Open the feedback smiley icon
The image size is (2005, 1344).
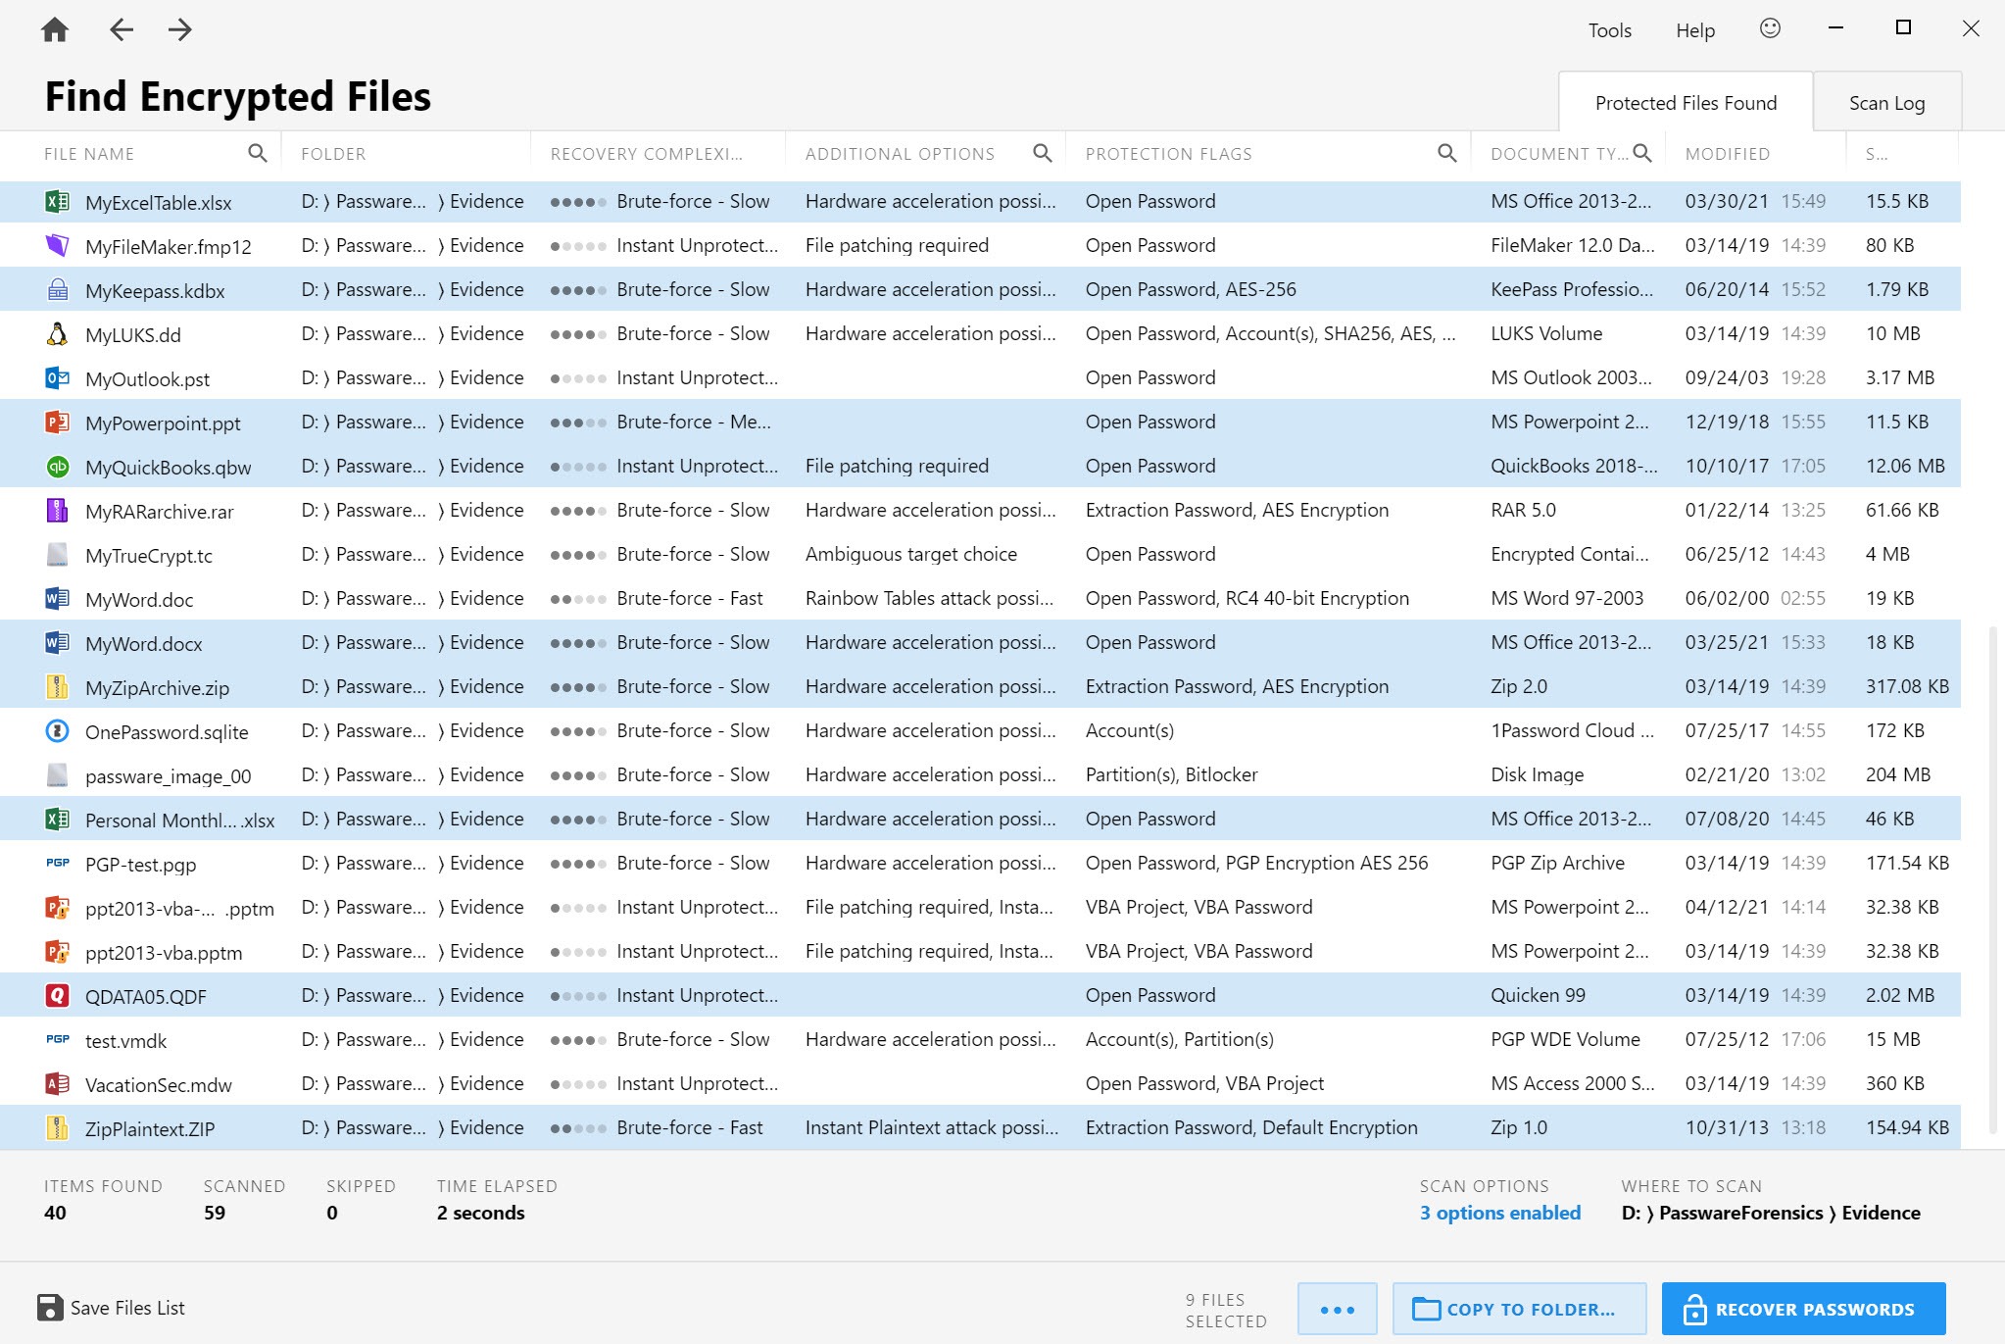[1770, 28]
